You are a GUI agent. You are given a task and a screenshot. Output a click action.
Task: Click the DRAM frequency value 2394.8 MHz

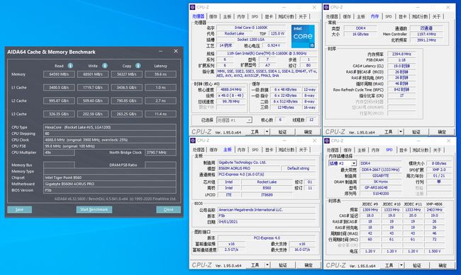pyautogui.click(x=401, y=54)
